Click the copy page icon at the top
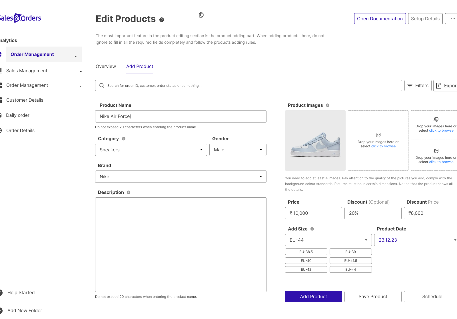The height and width of the screenshot is (319, 457). (201, 15)
